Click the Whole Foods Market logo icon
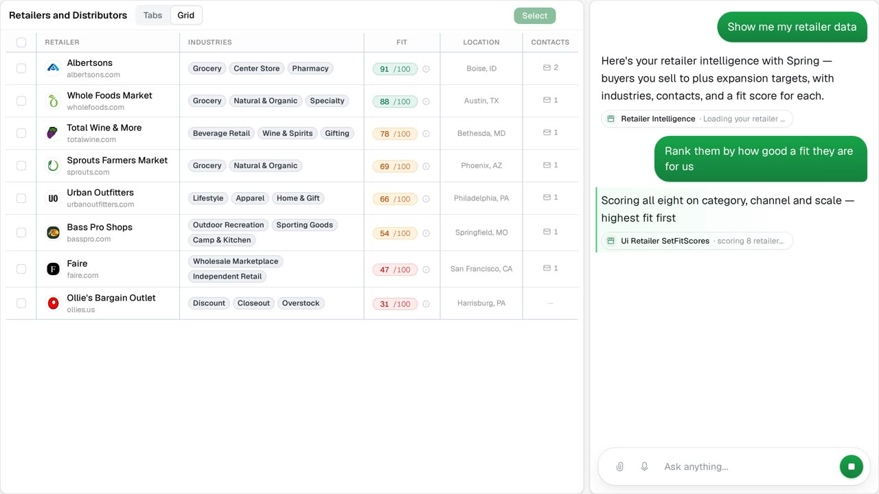Screen dimensions: 879x494 [53, 101]
